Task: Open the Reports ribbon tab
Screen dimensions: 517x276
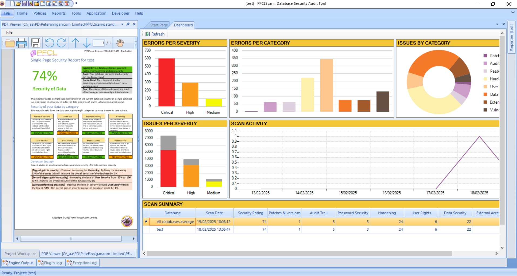Action: coord(59,13)
